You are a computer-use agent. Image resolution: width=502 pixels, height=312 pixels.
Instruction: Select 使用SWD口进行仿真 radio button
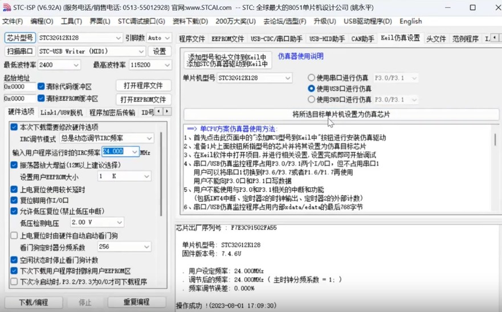coord(311,99)
